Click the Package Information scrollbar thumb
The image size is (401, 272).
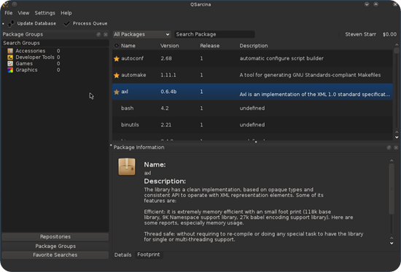coord(392,189)
